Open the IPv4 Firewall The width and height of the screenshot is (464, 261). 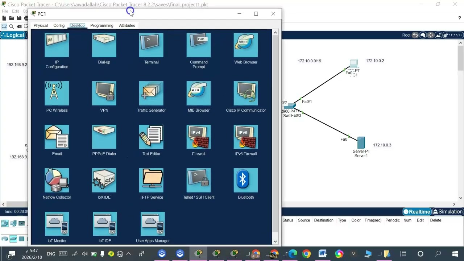pyautogui.click(x=199, y=137)
